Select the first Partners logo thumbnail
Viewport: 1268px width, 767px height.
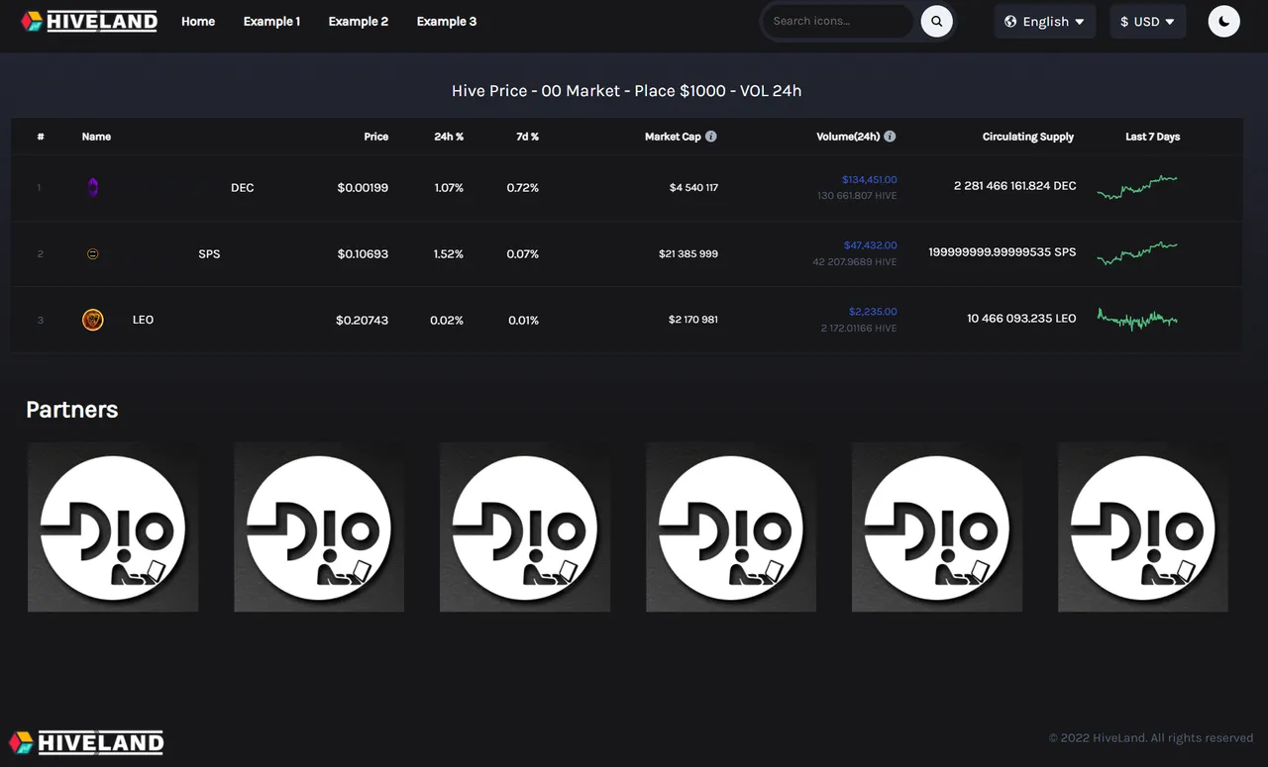113,527
